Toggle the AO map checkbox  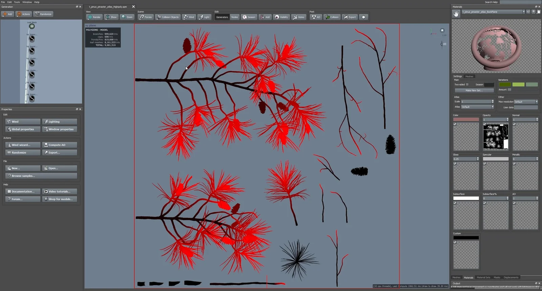[x=514, y=203]
